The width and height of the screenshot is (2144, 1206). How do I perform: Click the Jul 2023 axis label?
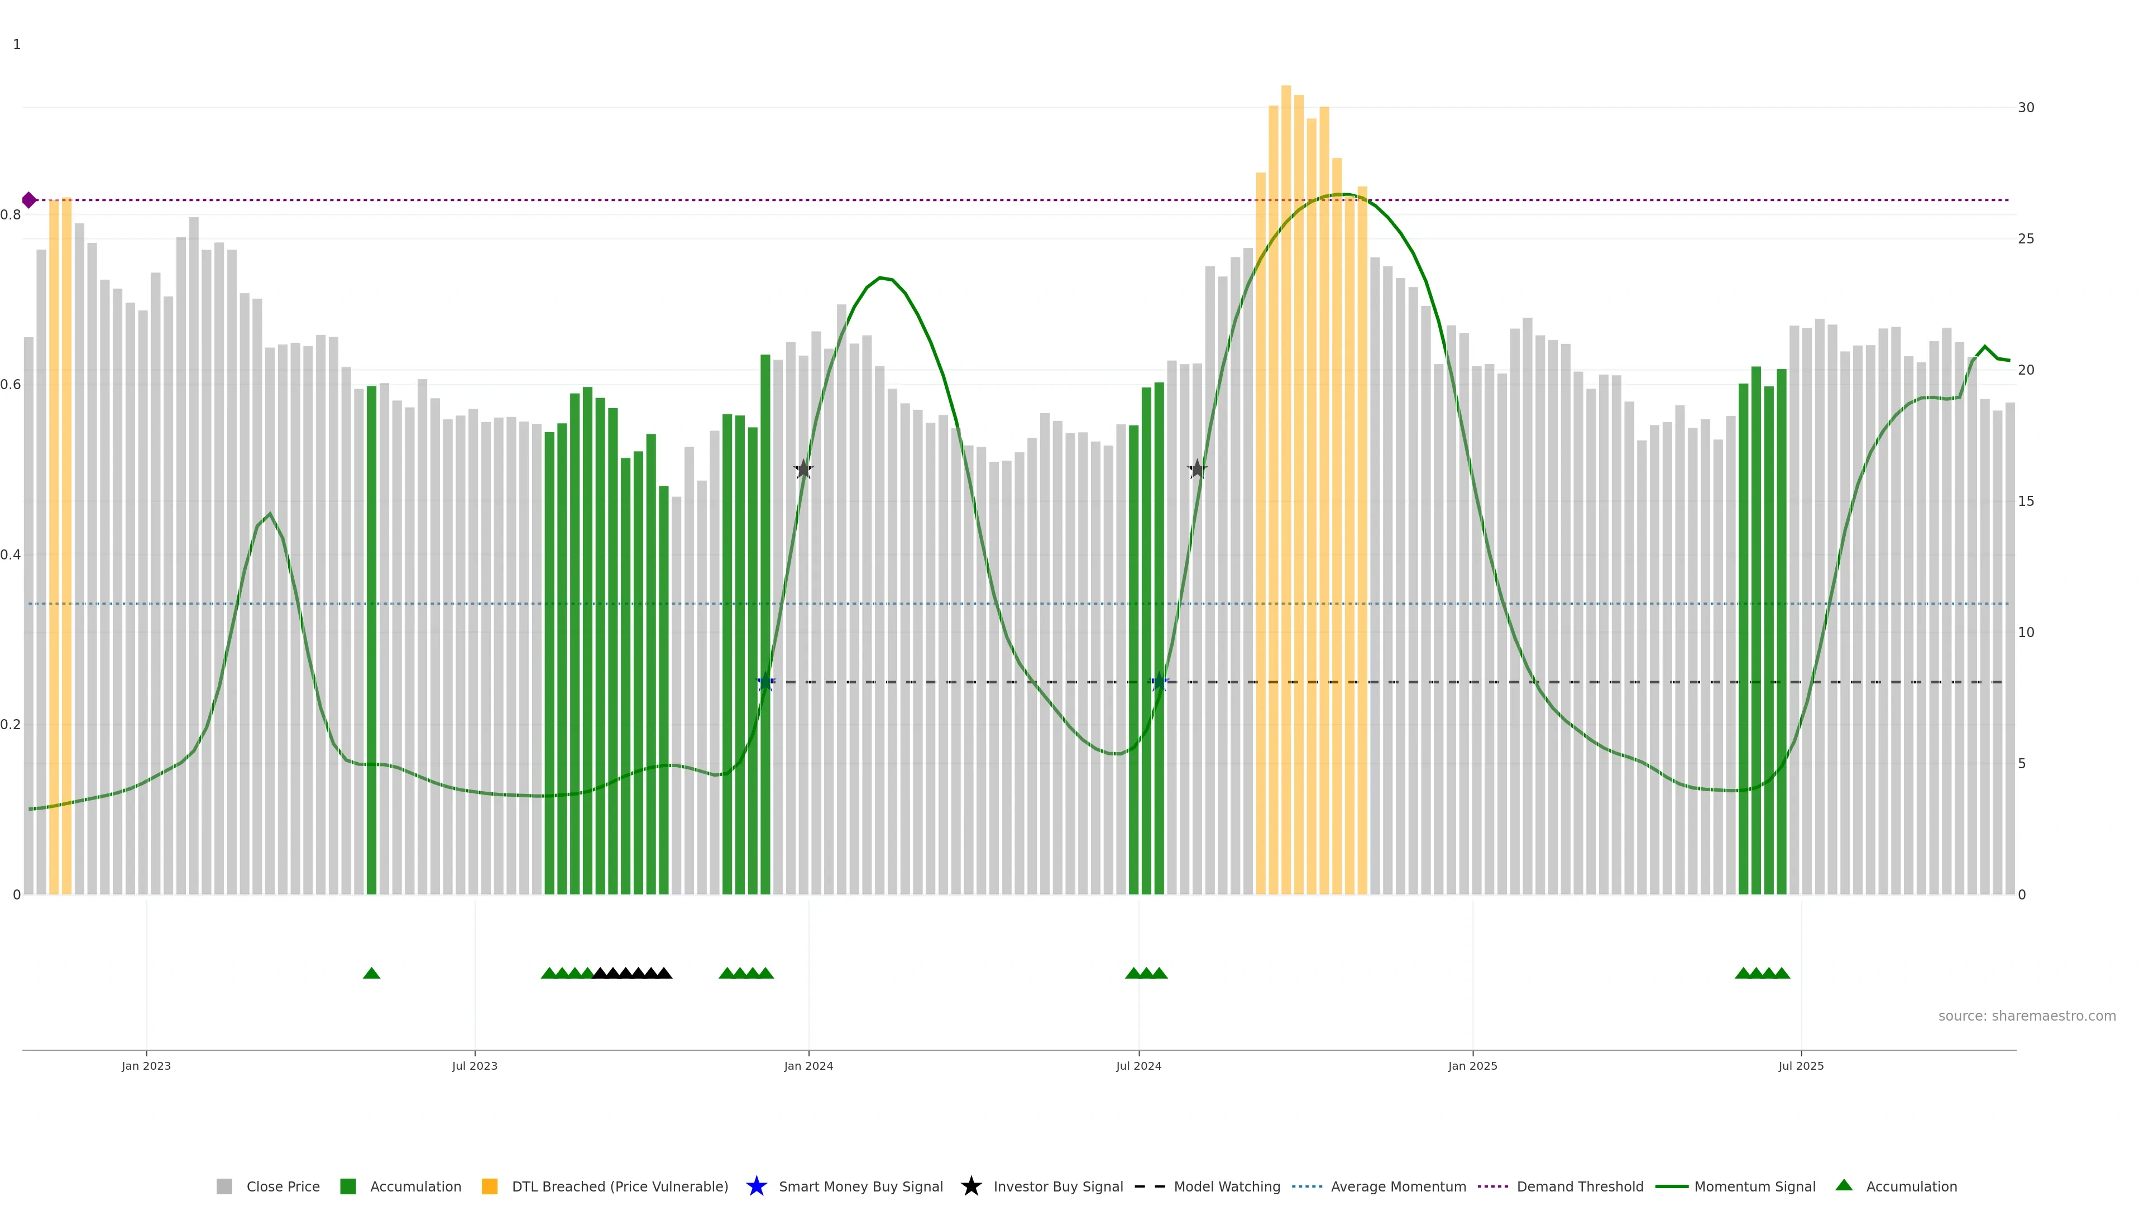coord(475,1066)
